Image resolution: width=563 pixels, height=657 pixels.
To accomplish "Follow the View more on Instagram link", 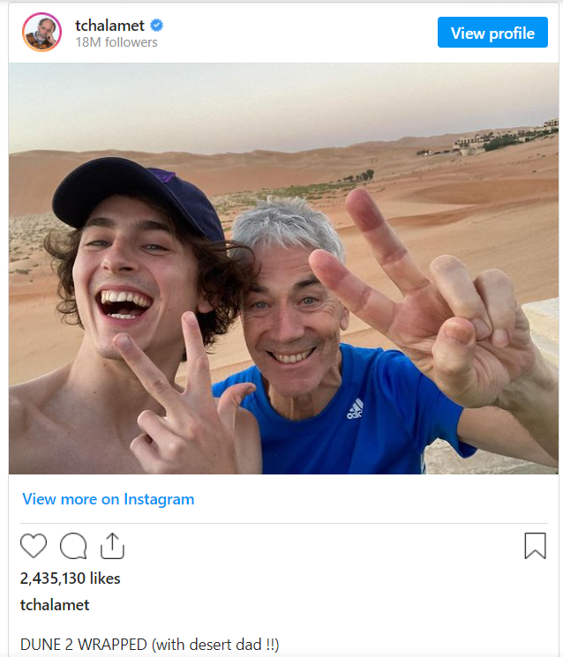I will tap(108, 499).
